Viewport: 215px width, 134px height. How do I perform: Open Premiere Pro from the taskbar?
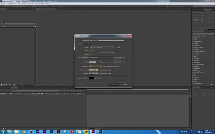coord(45,131)
